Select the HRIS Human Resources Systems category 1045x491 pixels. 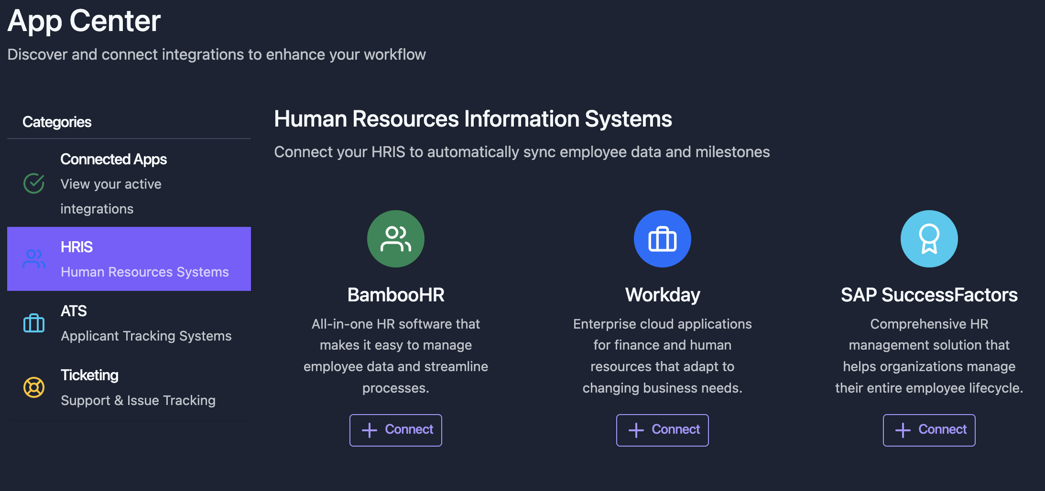pyautogui.click(x=129, y=259)
